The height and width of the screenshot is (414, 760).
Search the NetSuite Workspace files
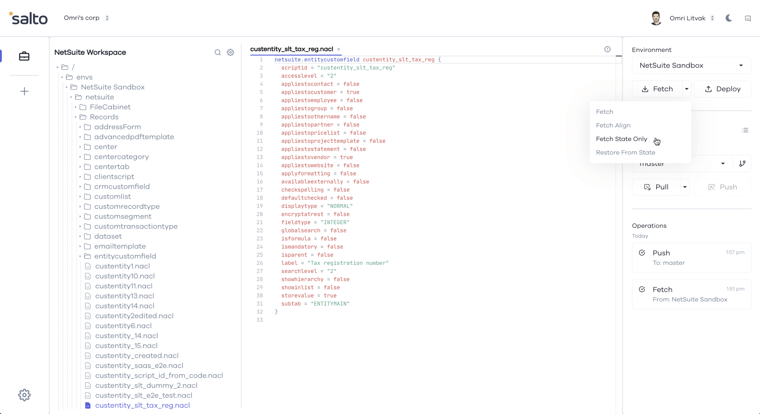click(x=218, y=52)
